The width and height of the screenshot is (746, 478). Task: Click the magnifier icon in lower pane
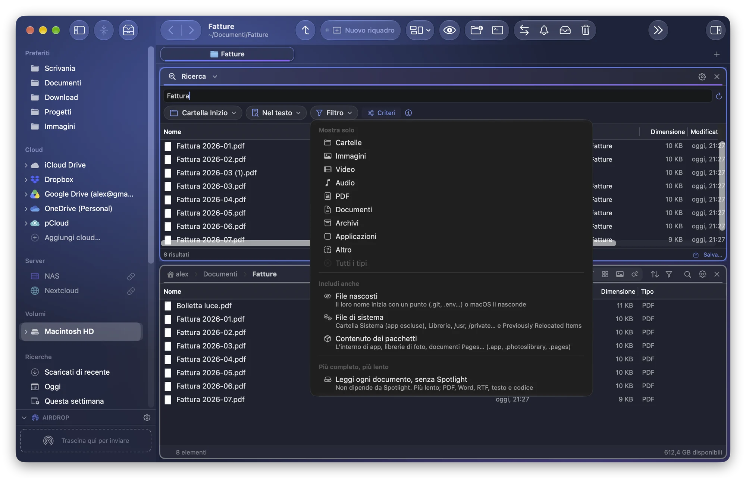pos(687,274)
